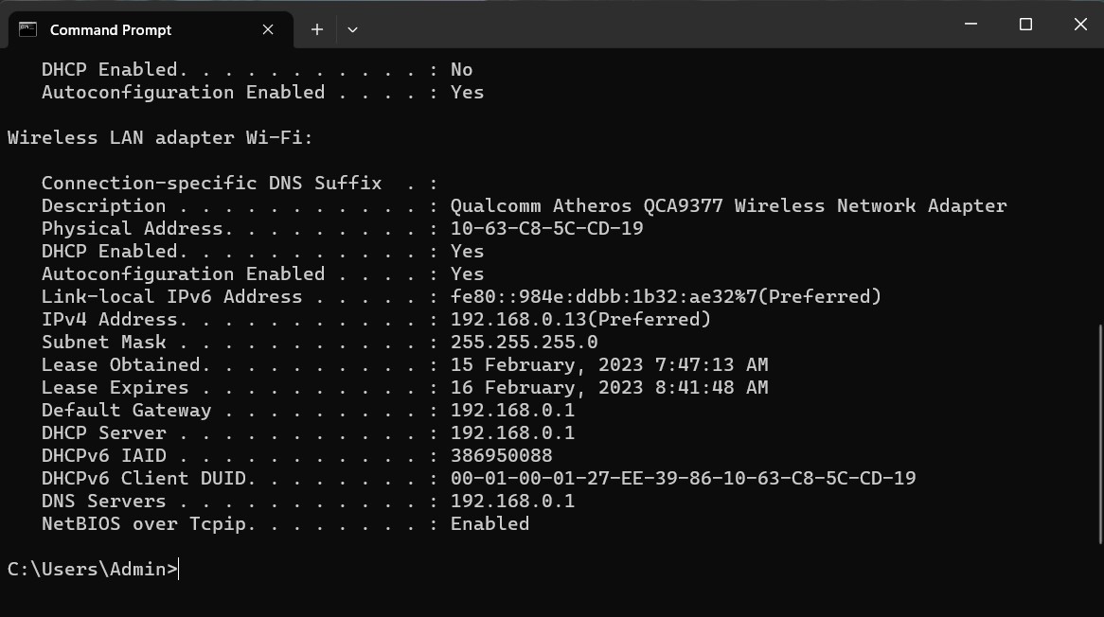Click the Physical Address 10-63-C8-5C-CD-19 value
Image resolution: width=1104 pixels, height=617 pixels.
[x=546, y=228]
